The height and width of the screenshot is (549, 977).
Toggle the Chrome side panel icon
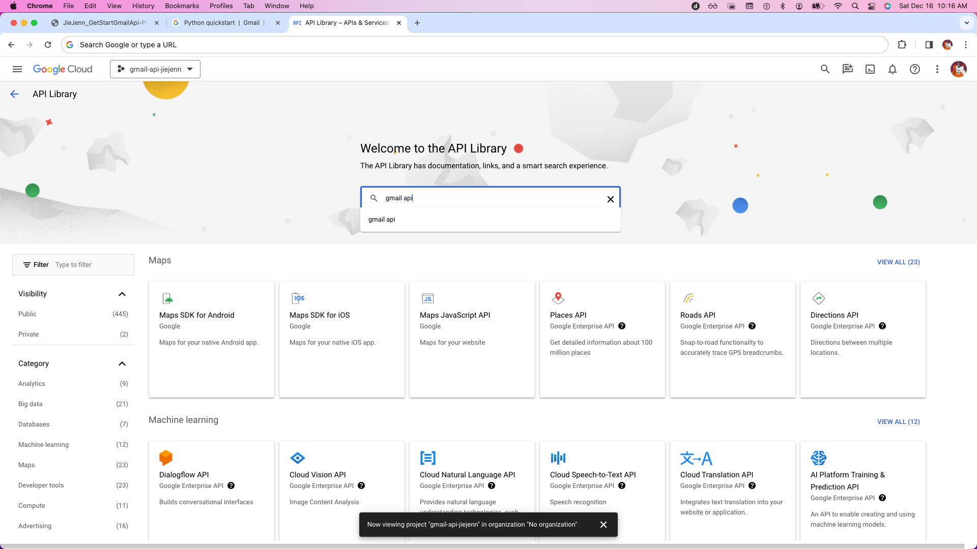(929, 45)
